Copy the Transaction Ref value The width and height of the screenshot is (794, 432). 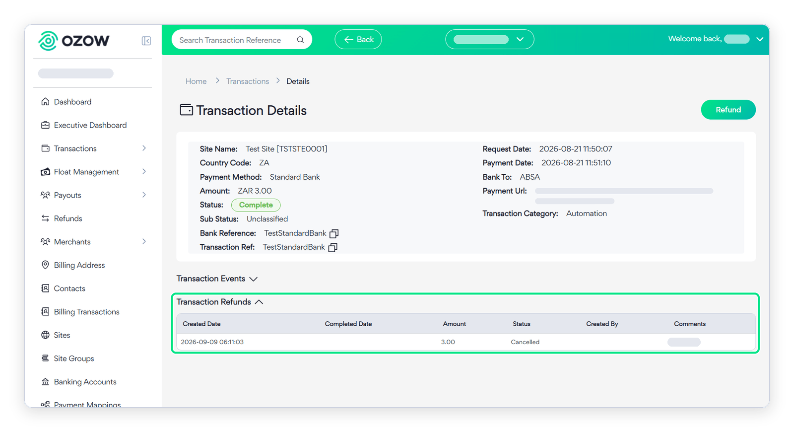(333, 247)
